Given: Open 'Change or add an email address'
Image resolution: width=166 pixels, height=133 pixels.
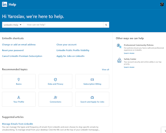Looking at the screenshot, I should pyautogui.click(x=19, y=44).
